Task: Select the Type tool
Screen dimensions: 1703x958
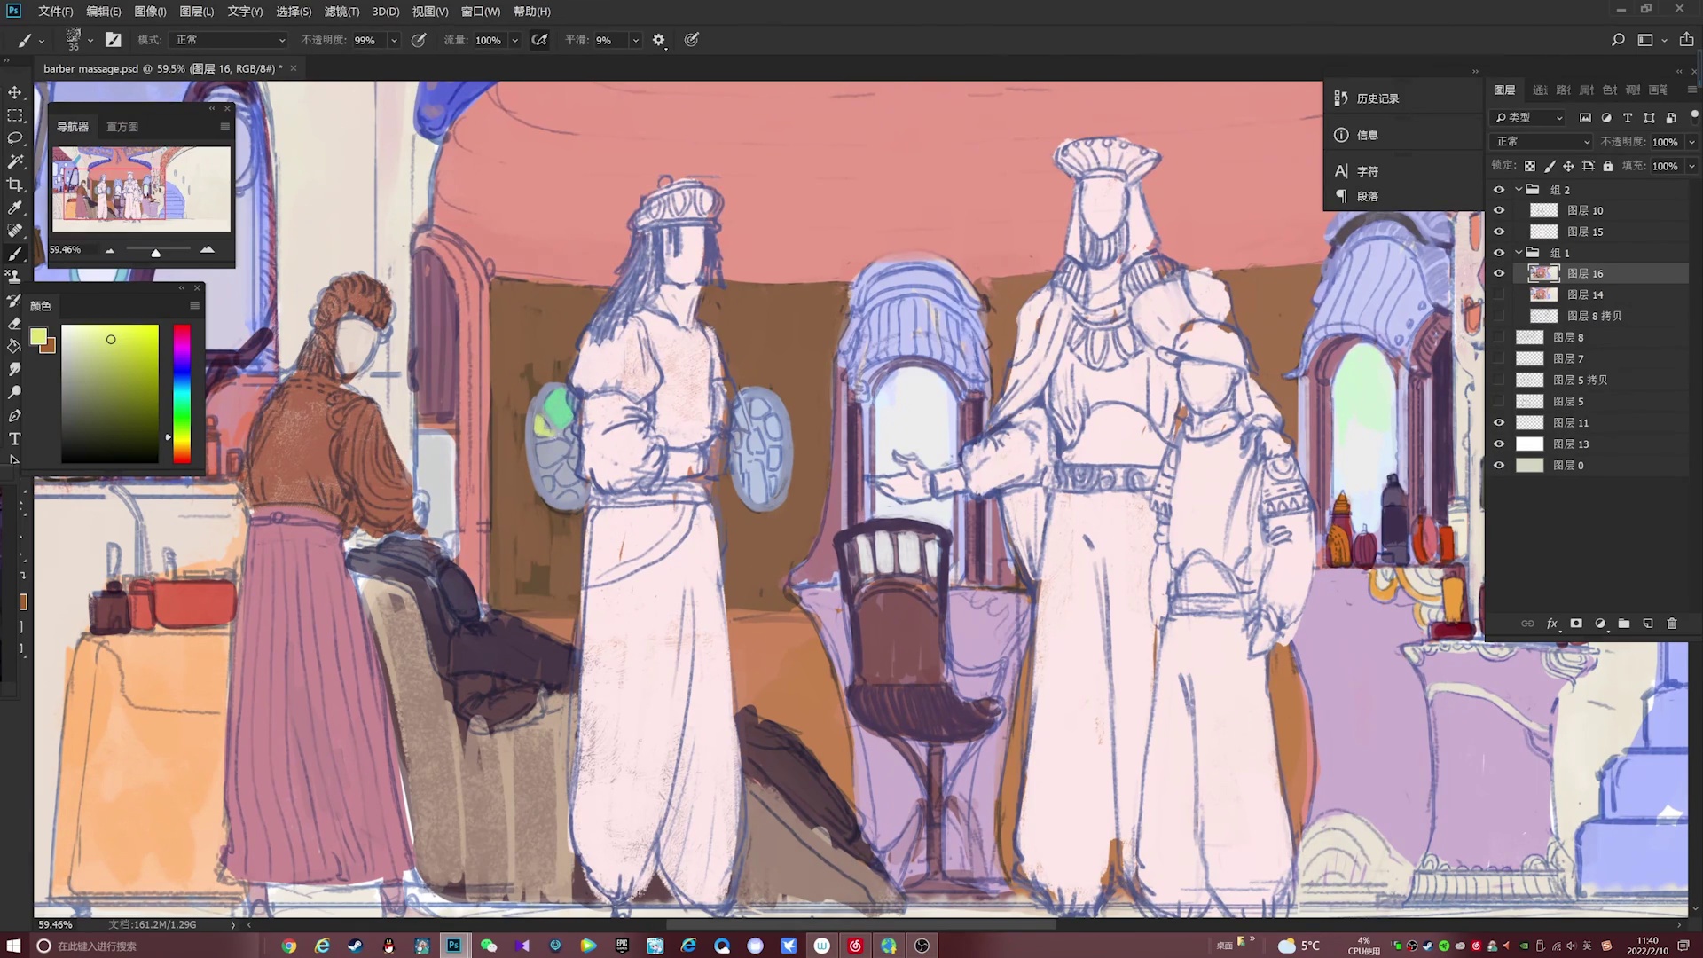Action: (x=15, y=438)
